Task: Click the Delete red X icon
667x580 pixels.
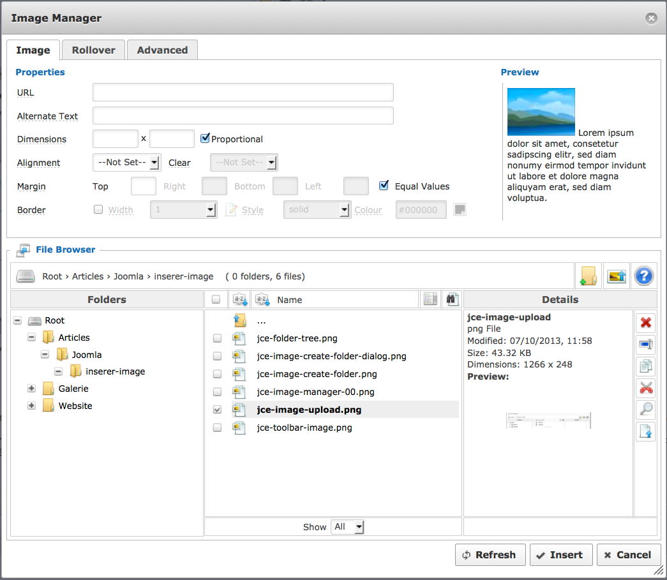Action: point(646,322)
